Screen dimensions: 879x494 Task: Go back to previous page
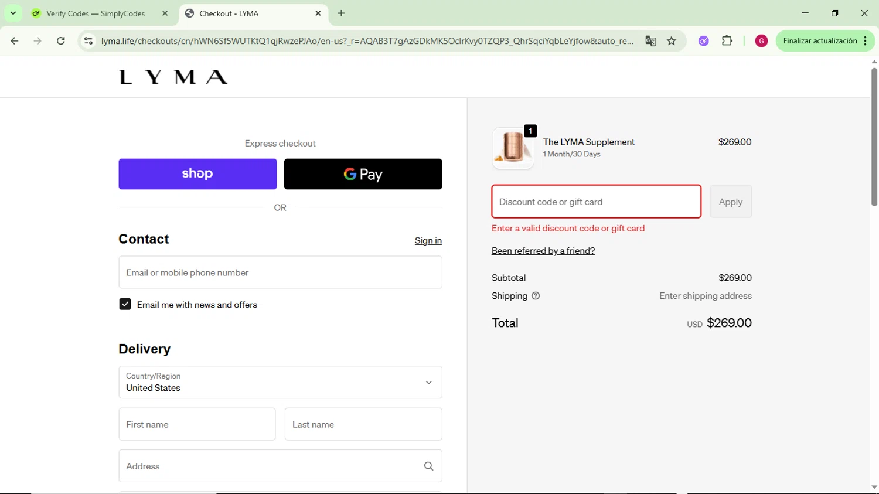coord(15,41)
